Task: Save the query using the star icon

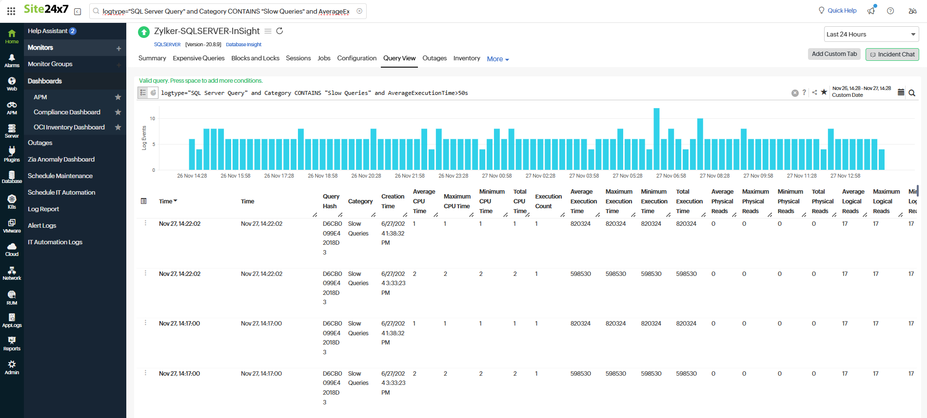Action: point(824,92)
